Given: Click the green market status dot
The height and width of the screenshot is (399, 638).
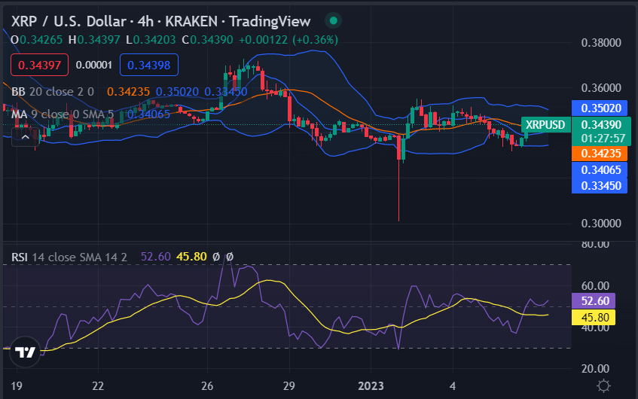Looking at the screenshot, I should coord(333,21).
